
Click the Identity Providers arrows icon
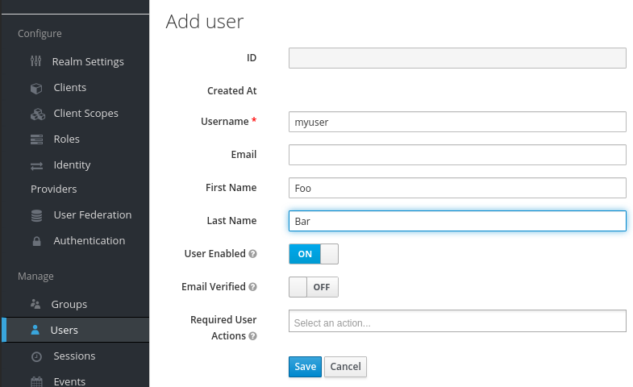pyautogui.click(x=36, y=165)
